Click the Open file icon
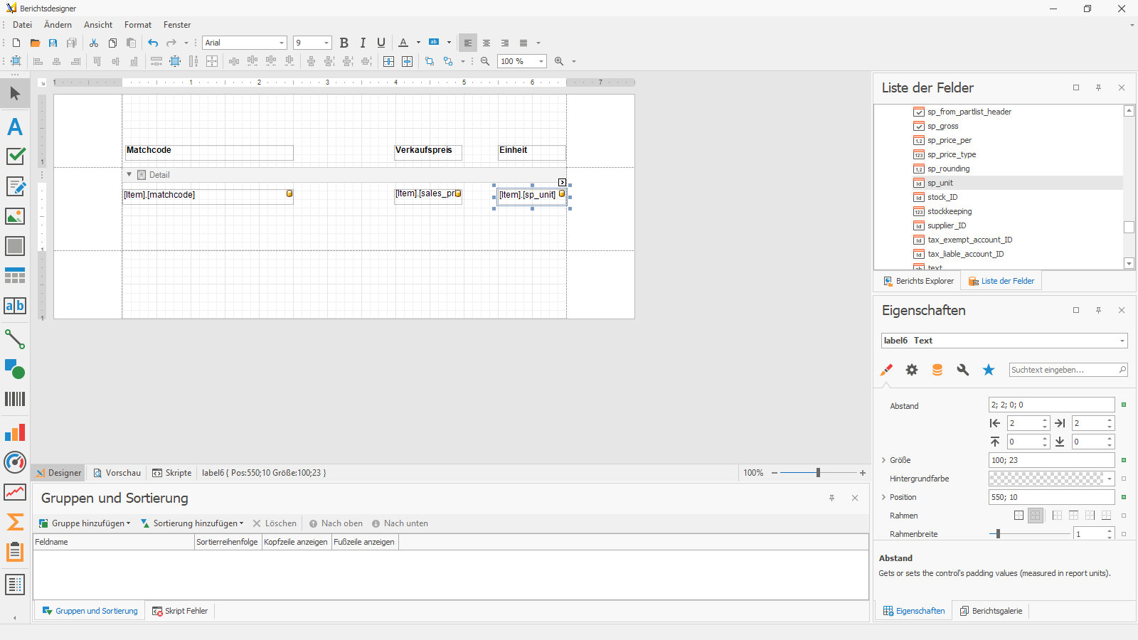1138x640 pixels. (35, 43)
